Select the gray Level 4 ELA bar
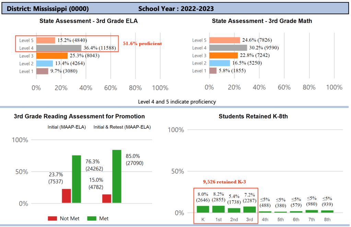The height and width of the screenshot is (227, 351). (59, 48)
